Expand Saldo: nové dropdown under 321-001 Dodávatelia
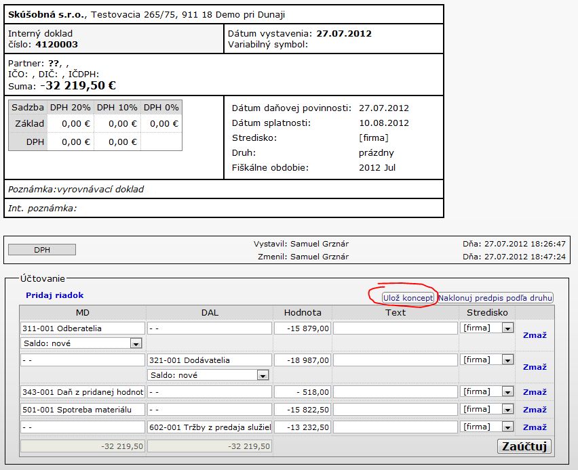 coord(208,375)
